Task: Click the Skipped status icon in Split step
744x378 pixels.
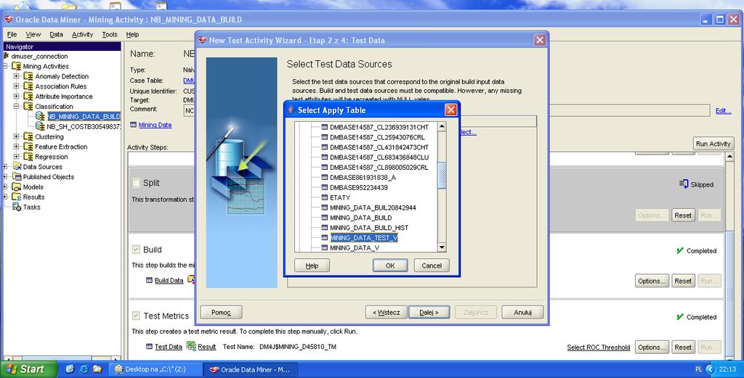Action: (684, 184)
